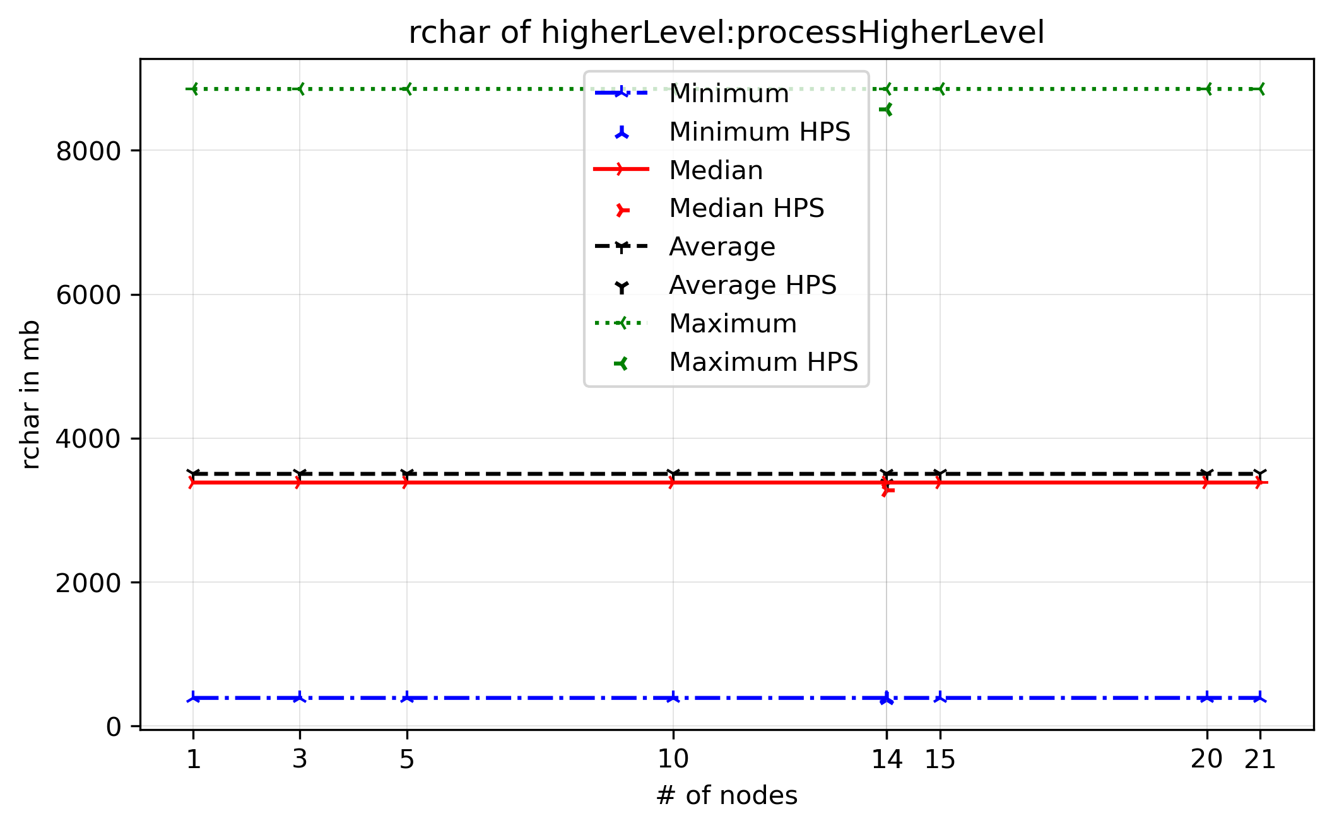Click the x-axis tick label '21'
This screenshot has height=828, width=1332.
point(1260,759)
